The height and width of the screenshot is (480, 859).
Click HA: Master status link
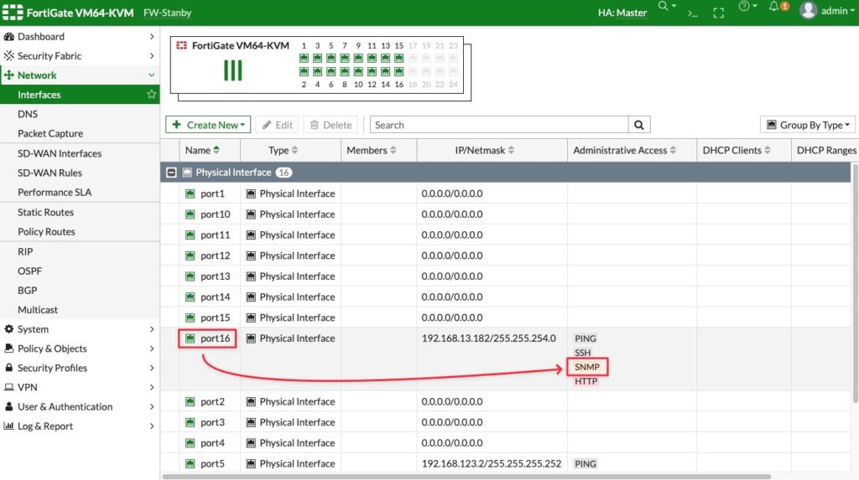[622, 12]
